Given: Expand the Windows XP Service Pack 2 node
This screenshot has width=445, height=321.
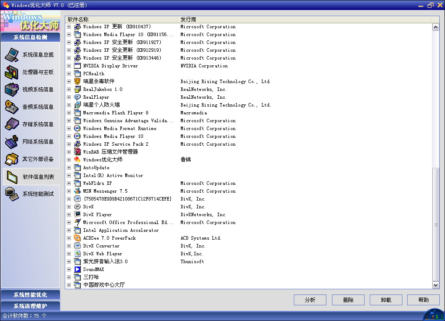Looking at the screenshot, I should click(69, 144).
